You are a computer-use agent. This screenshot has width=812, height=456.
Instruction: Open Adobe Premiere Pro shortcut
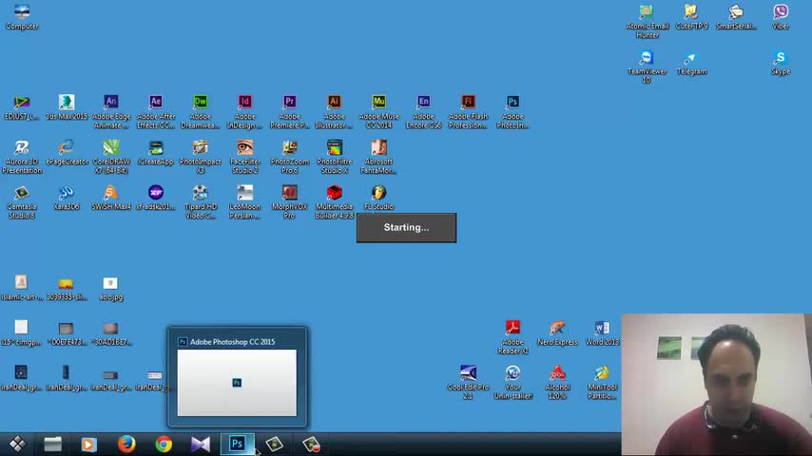point(289,111)
